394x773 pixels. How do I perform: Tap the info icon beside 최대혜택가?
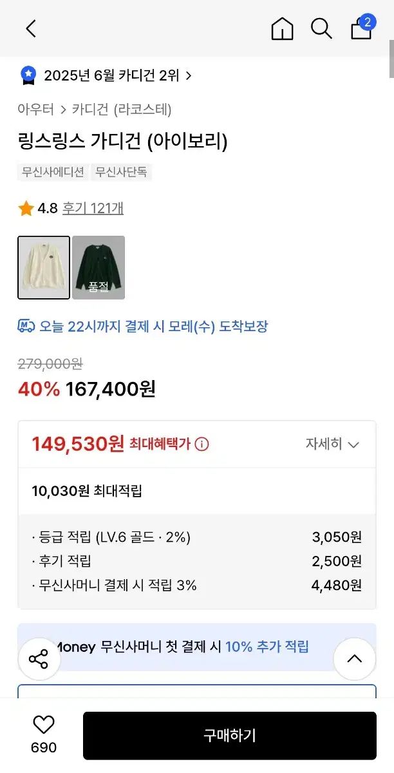202,444
